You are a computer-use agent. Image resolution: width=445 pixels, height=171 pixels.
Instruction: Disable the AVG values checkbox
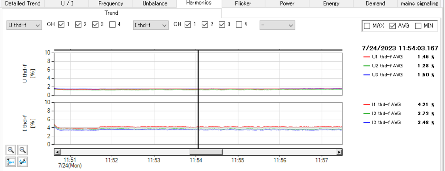tap(393, 26)
